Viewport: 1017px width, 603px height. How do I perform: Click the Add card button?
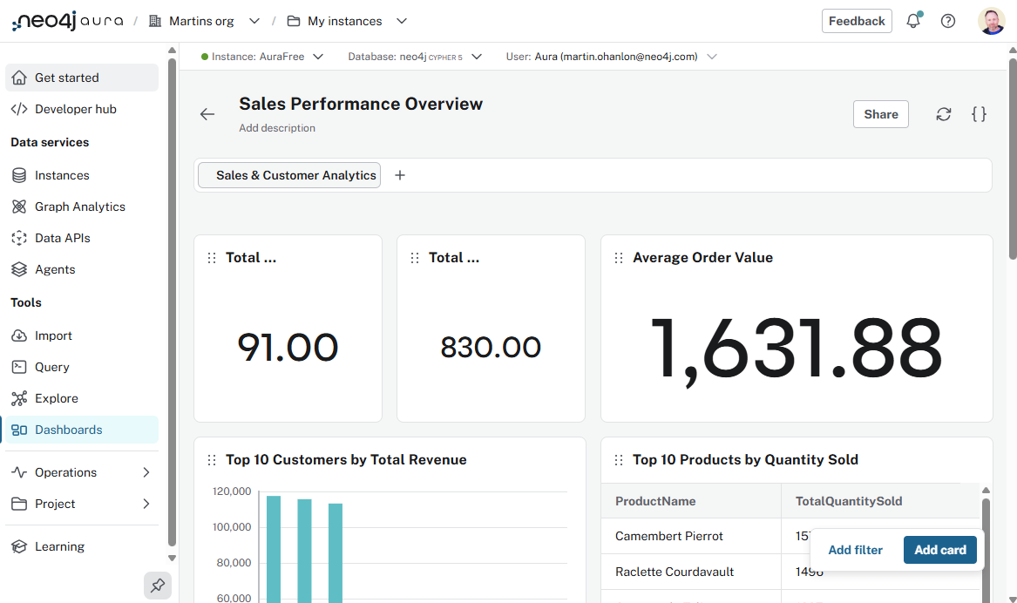coord(939,550)
